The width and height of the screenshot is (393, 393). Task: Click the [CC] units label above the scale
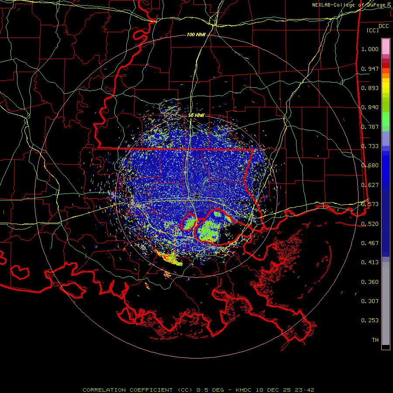[373, 30]
